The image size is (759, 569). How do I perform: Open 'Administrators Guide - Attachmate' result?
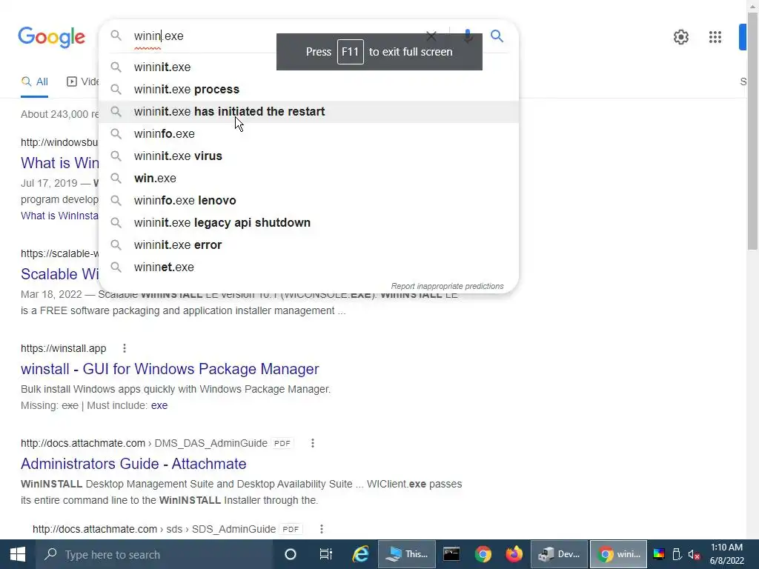pyautogui.click(x=133, y=464)
